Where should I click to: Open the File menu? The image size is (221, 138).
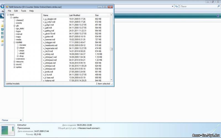9,11
